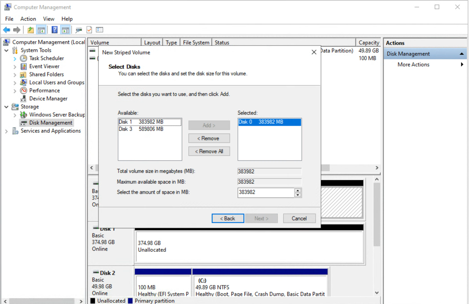Collapse the System Tools tree node
The height and width of the screenshot is (304, 469).
click(6, 50)
